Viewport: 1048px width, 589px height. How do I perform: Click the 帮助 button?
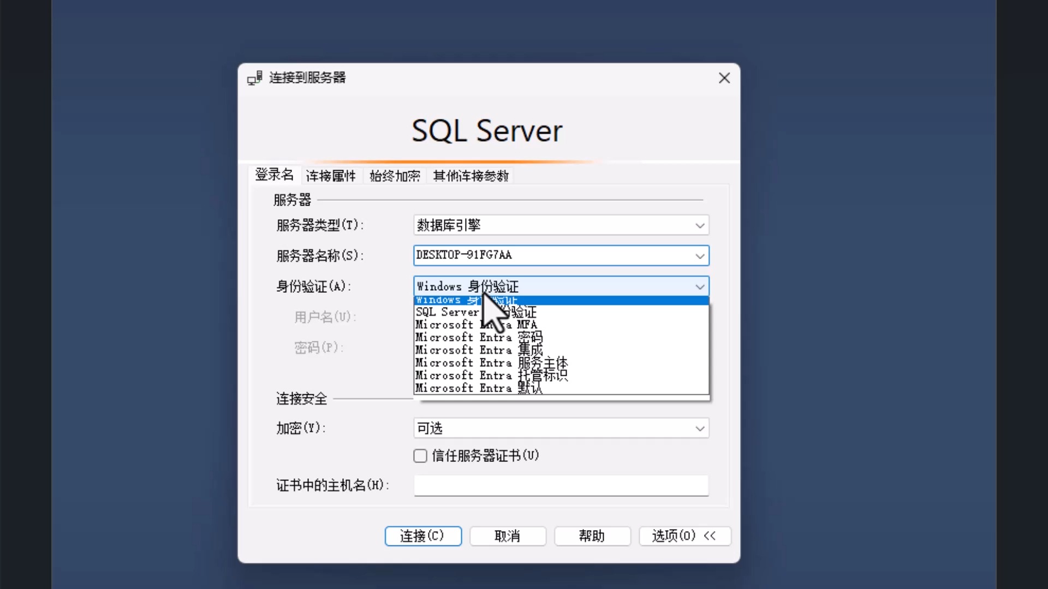(592, 536)
